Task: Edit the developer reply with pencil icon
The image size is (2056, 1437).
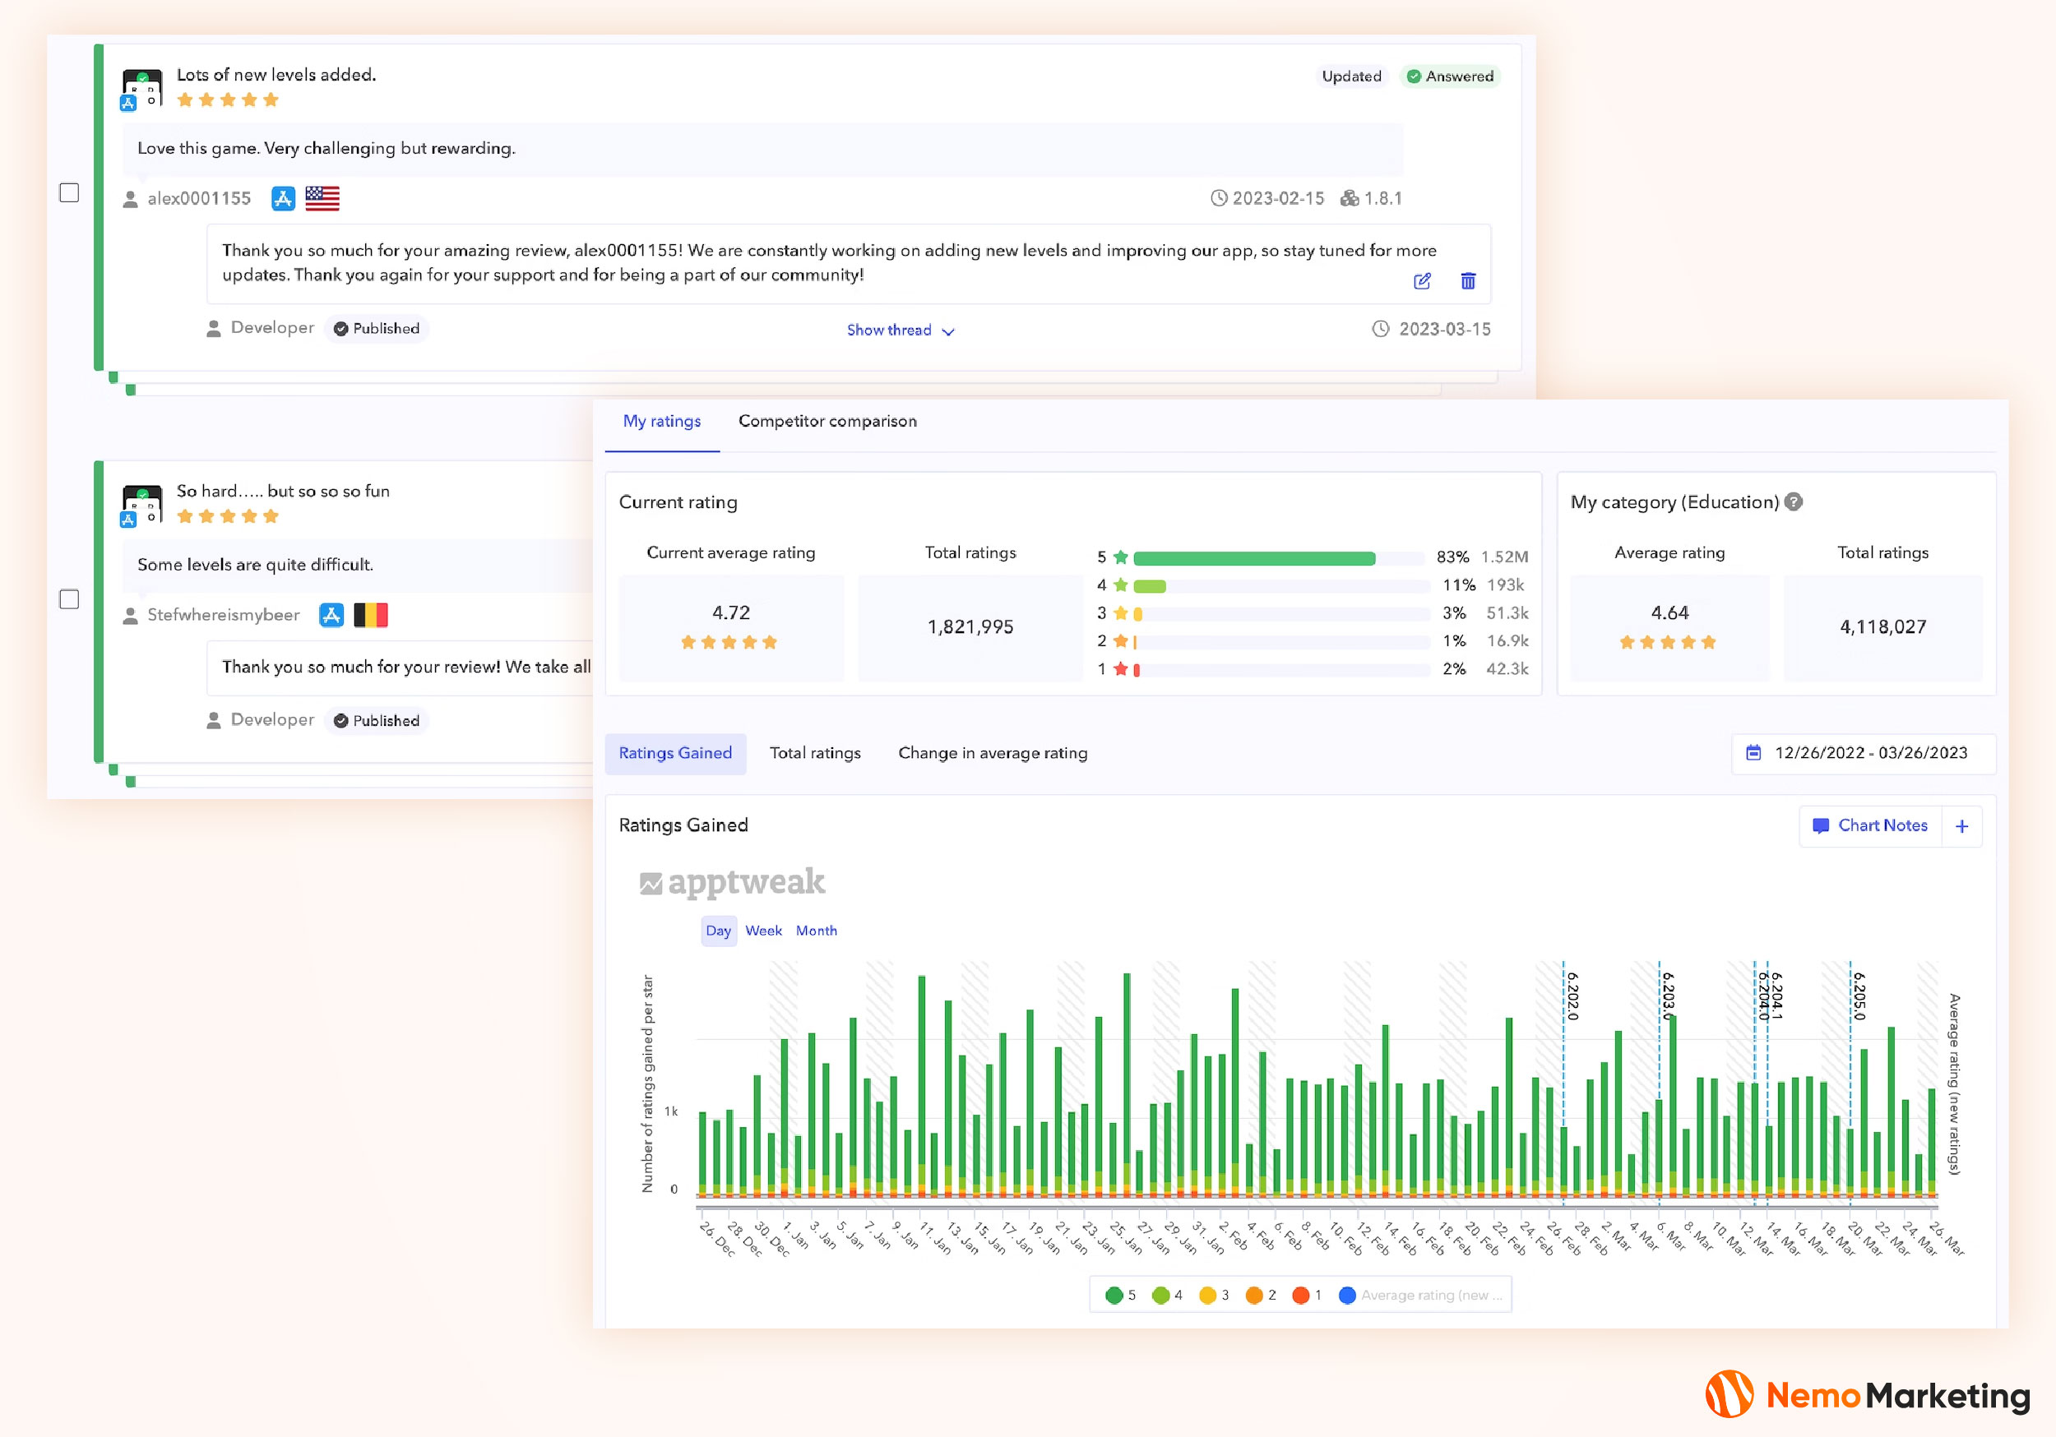Action: click(x=1421, y=281)
